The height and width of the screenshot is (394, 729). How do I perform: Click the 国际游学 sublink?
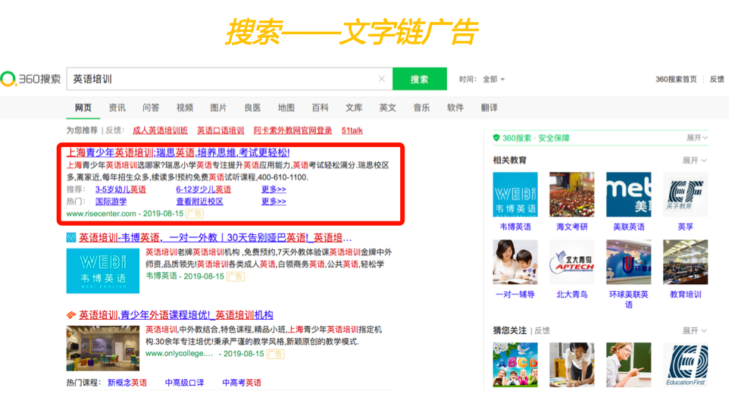111,202
